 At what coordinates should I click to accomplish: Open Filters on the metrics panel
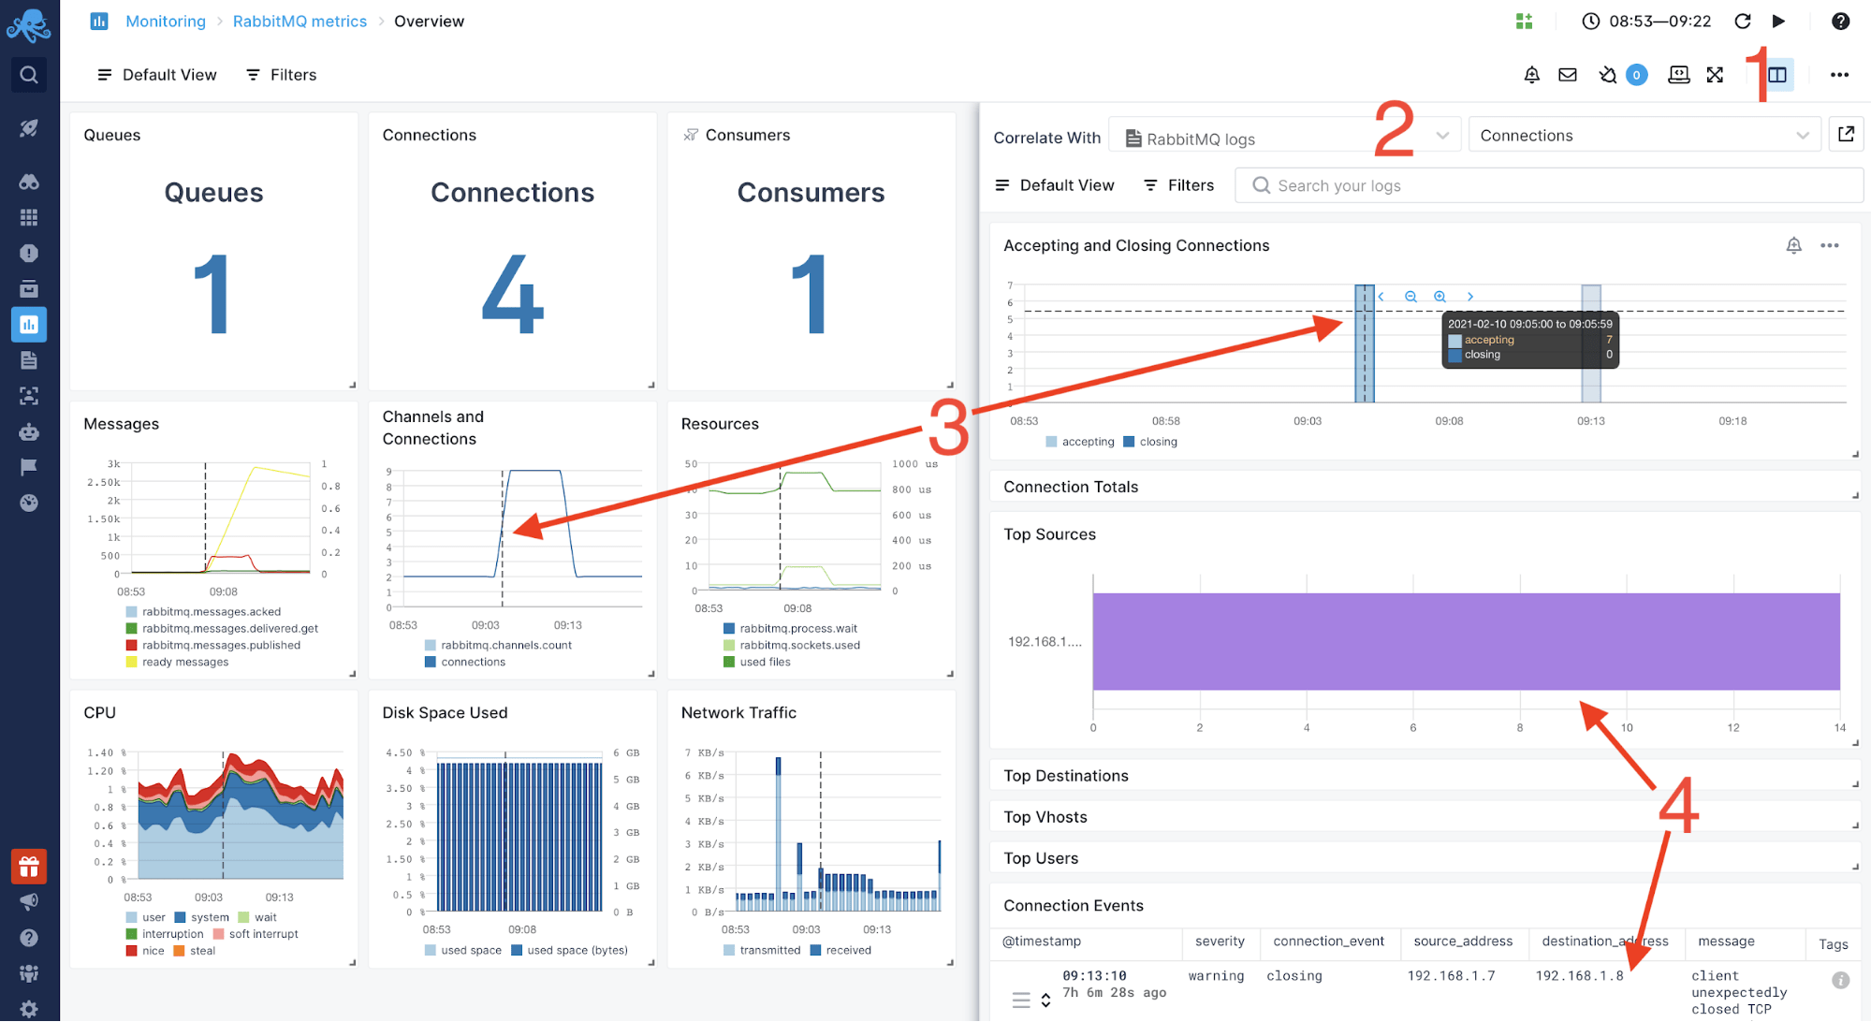point(281,75)
